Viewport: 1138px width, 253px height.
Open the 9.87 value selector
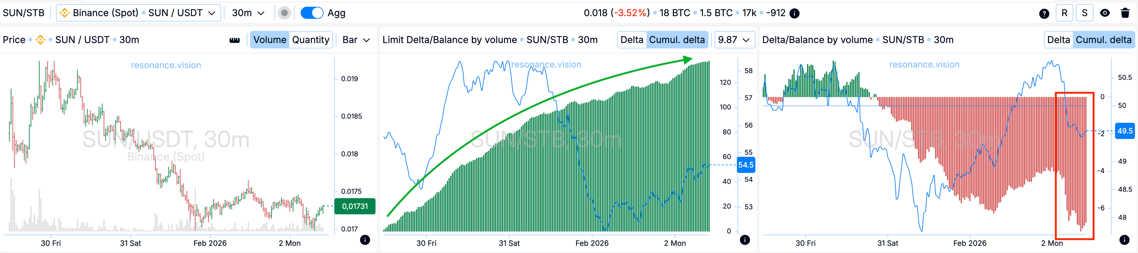[734, 40]
